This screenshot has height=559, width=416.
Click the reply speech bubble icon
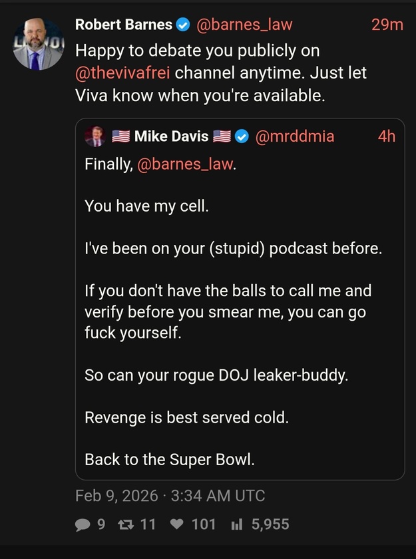click(83, 524)
